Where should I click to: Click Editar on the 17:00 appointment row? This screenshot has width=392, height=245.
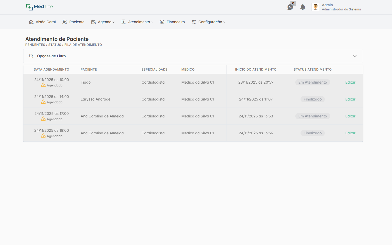coord(350,116)
